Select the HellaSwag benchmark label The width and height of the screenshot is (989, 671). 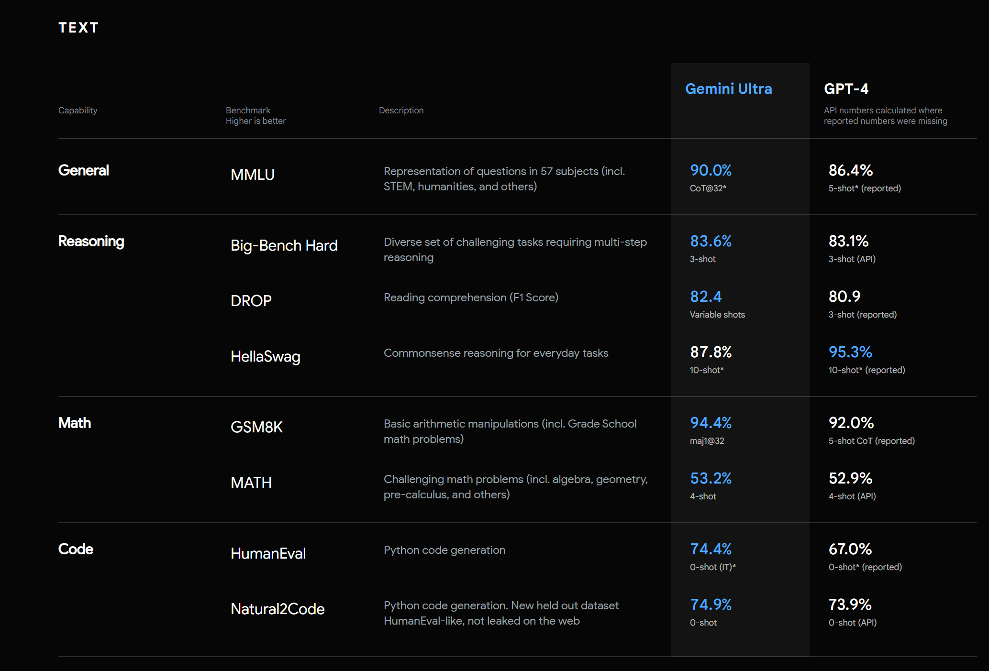click(x=265, y=356)
